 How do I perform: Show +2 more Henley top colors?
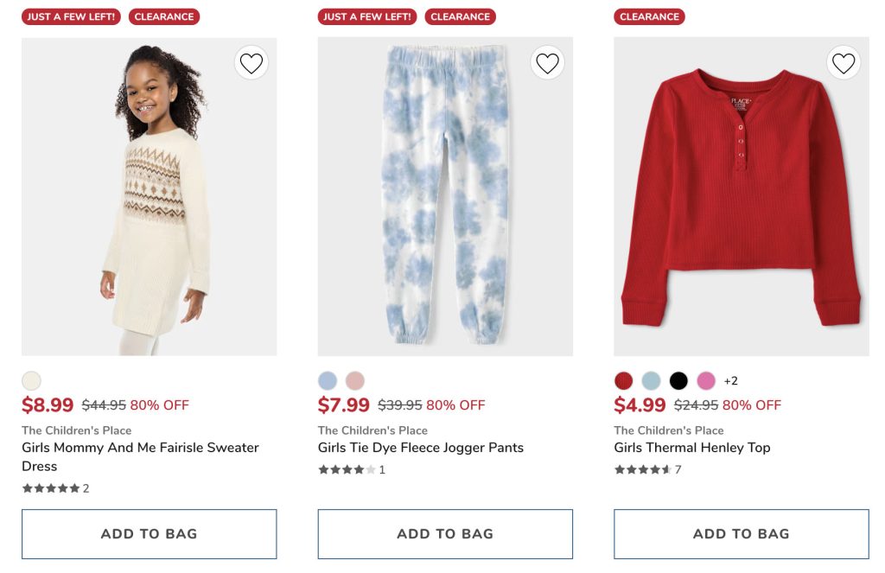(x=730, y=381)
